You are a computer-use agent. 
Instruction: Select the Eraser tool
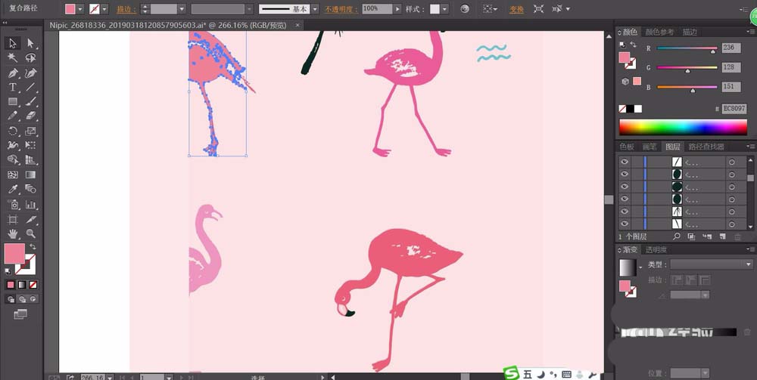[x=31, y=116]
